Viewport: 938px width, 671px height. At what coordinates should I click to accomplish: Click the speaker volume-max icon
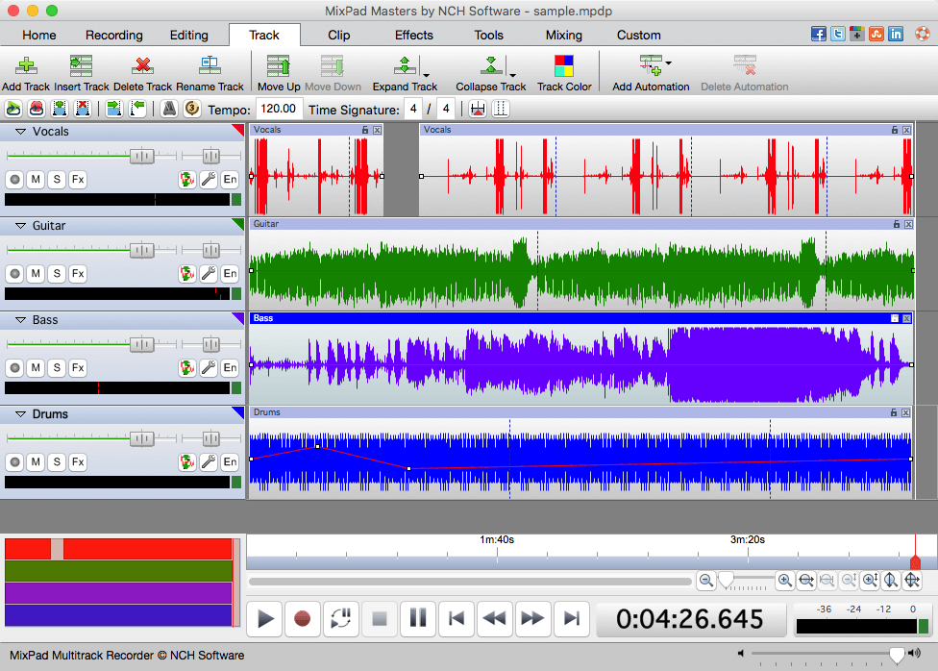(x=914, y=653)
